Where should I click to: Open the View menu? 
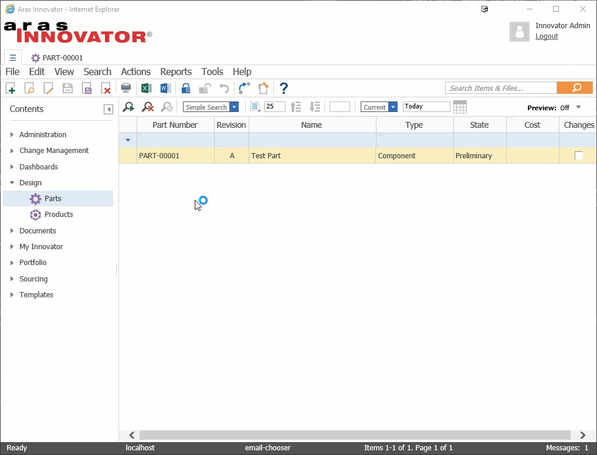pyautogui.click(x=64, y=72)
